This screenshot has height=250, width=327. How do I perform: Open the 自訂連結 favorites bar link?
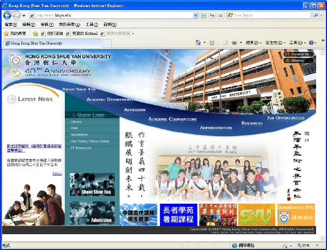click(52, 34)
